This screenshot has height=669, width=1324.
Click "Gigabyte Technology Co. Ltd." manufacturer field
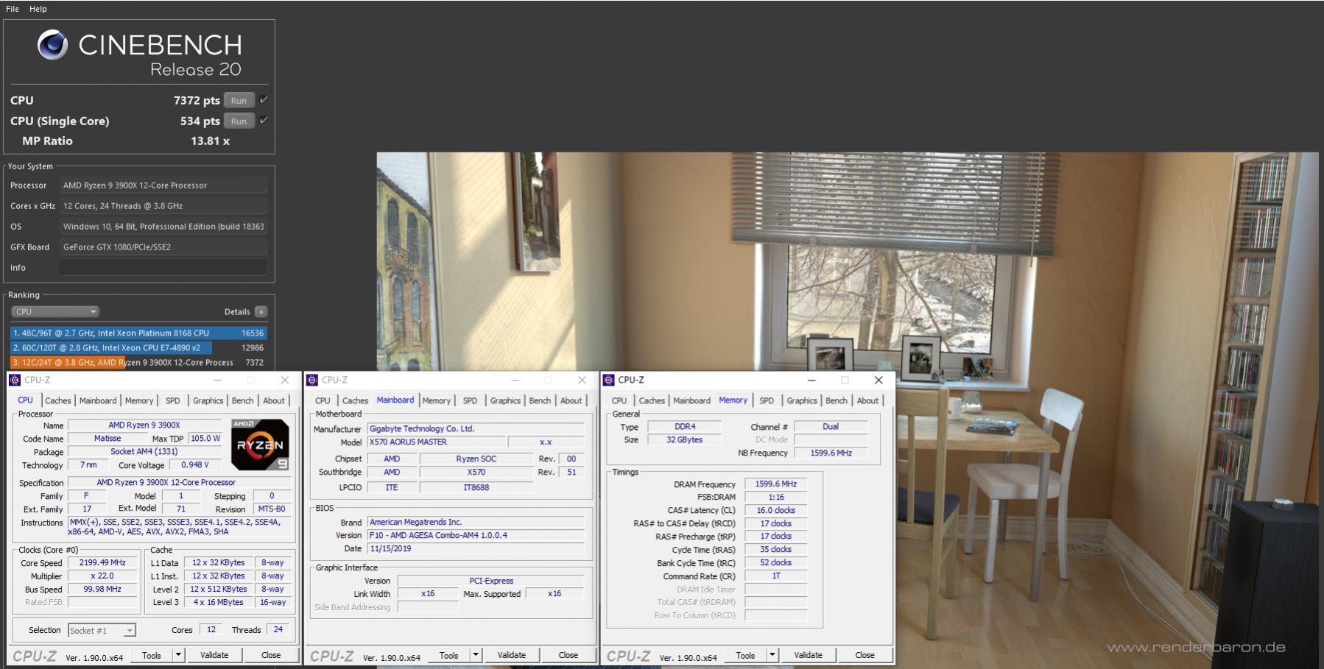click(x=476, y=428)
